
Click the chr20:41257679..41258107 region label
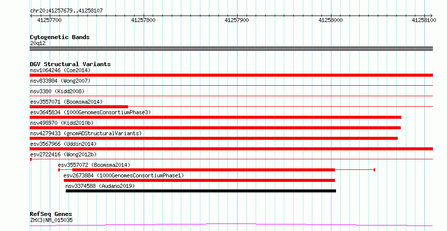[x=66, y=11]
